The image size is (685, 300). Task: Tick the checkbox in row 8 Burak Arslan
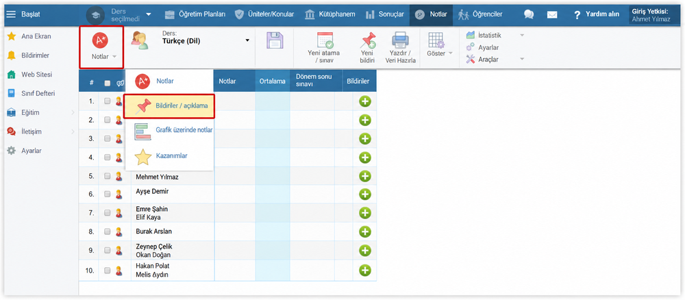(108, 232)
